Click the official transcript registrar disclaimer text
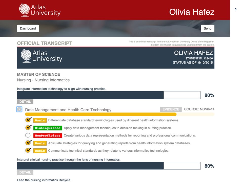243x182 pixels. coord(171,43)
